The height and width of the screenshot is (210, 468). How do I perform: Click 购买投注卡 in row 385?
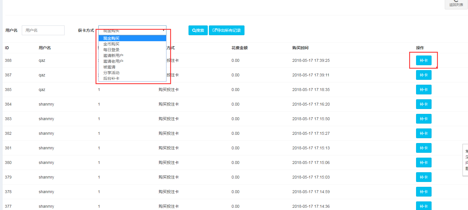tap(169, 90)
